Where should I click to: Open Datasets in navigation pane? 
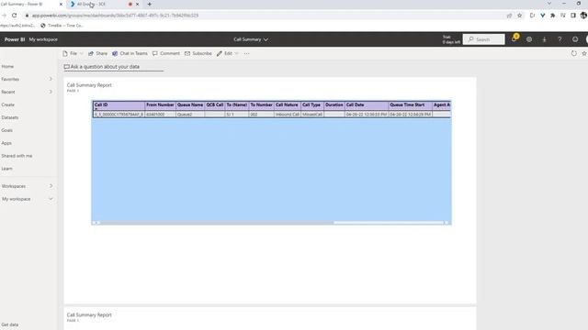(x=10, y=117)
